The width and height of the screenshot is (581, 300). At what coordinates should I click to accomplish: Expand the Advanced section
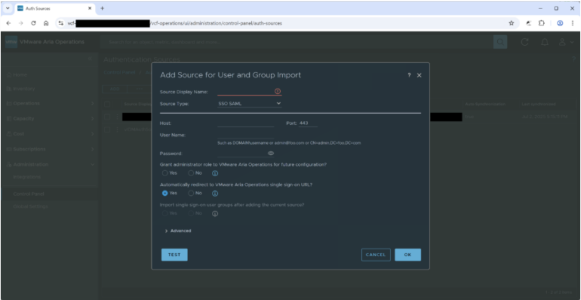(178, 231)
